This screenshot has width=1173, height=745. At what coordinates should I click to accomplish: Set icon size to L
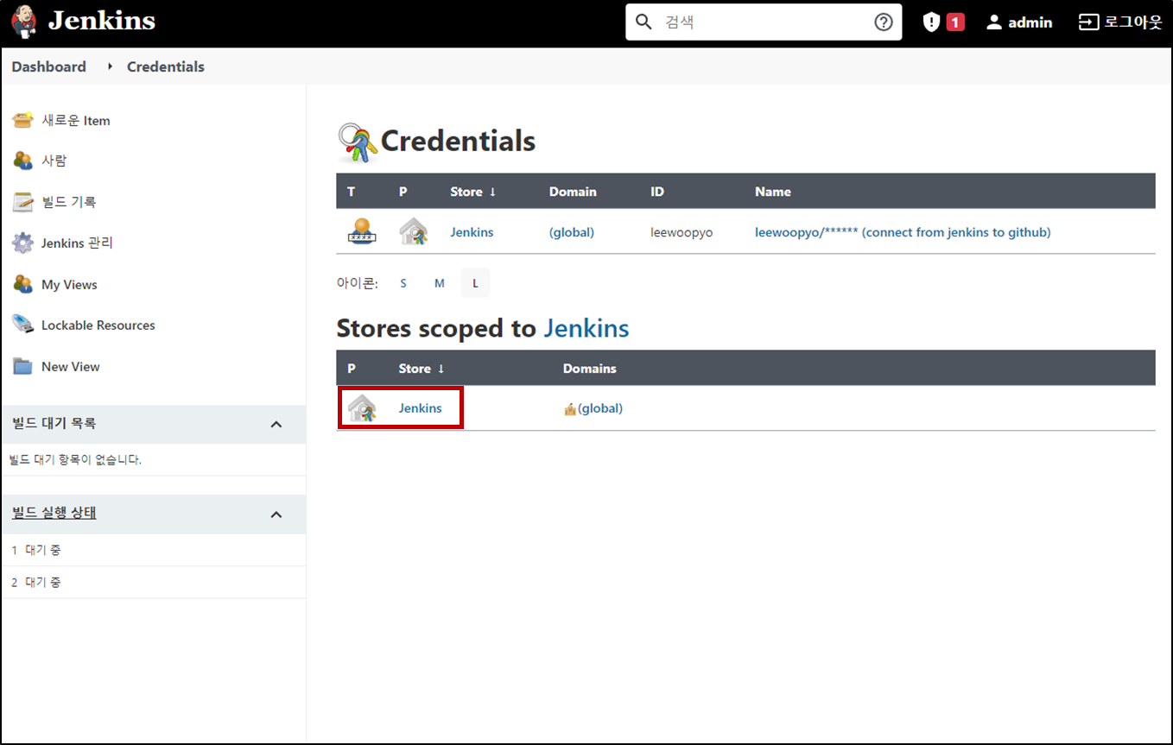(x=475, y=283)
